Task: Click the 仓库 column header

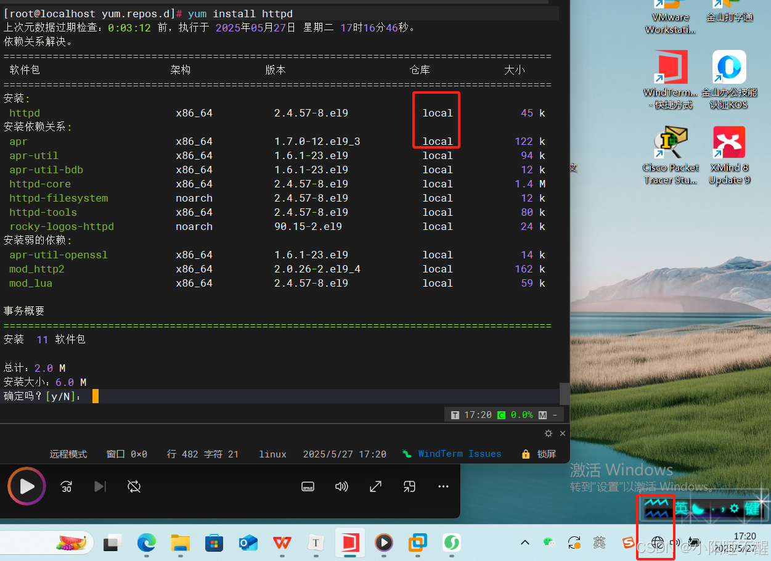Action: [420, 70]
